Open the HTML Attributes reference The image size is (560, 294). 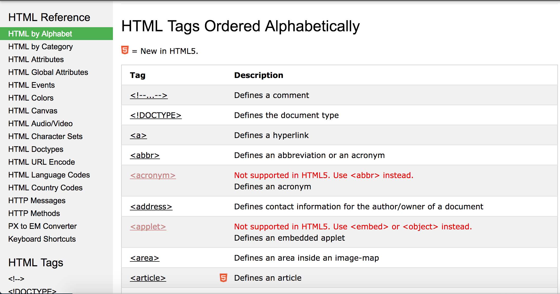tap(36, 60)
